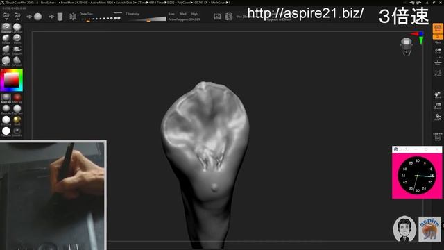444x250 pixels.
Task: Click the Save folder icon
Action: (x=17, y=16)
